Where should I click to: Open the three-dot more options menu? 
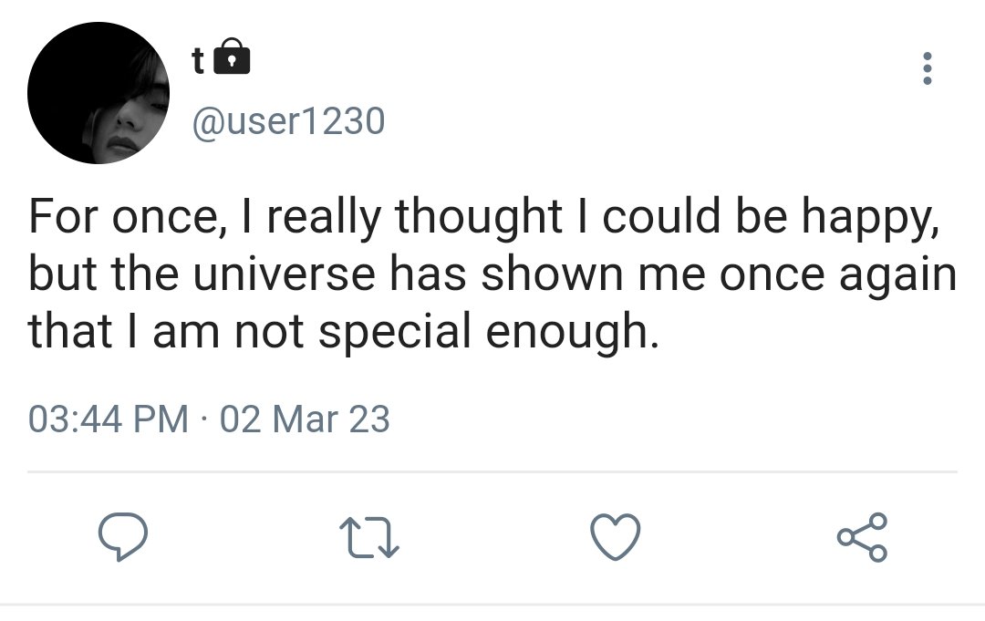tap(927, 67)
